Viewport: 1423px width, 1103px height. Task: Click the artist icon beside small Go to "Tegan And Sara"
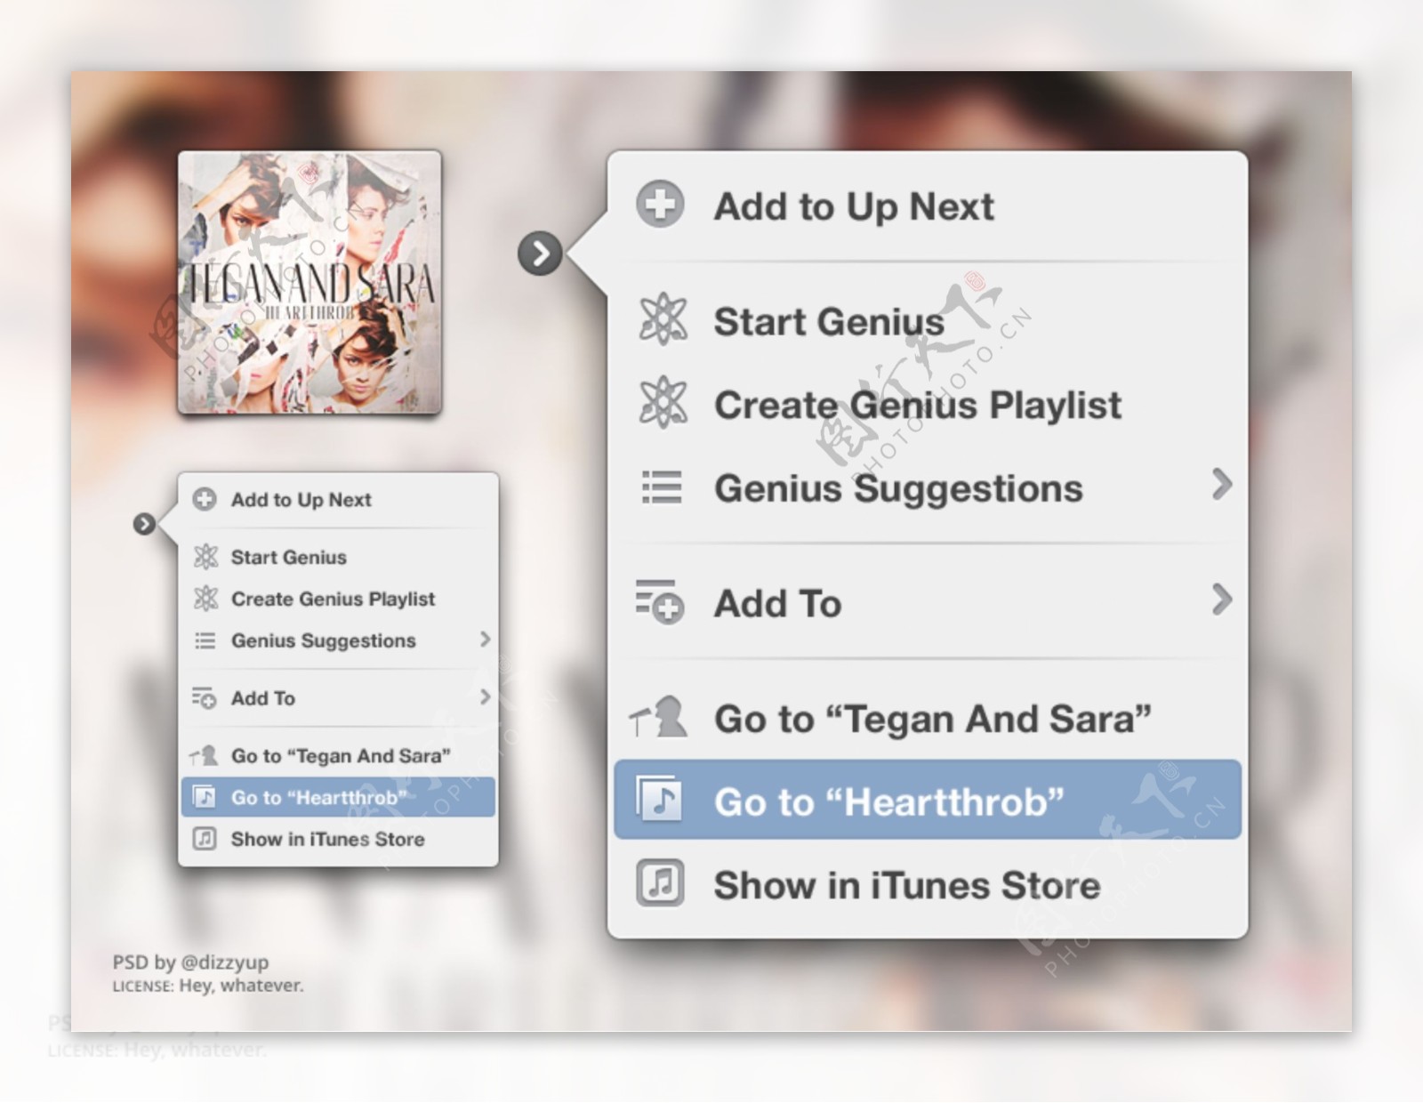[204, 756]
